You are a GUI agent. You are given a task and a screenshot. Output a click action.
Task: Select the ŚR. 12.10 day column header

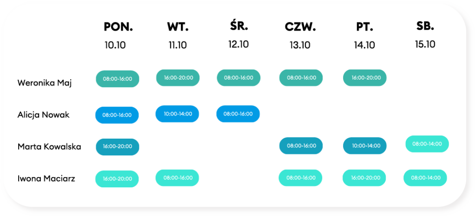click(x=238, y=35)
